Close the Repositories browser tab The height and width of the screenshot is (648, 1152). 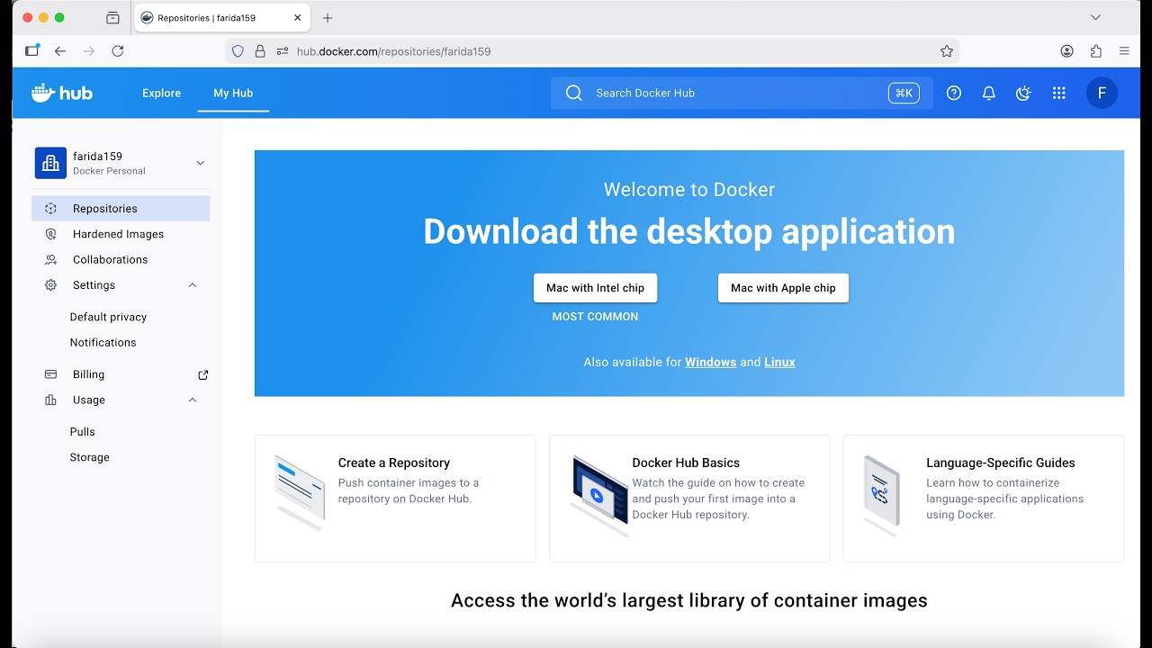(x=298, y=18)
